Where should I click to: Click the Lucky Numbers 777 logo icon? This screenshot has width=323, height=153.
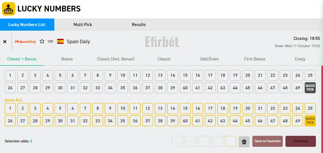(9, 9)
